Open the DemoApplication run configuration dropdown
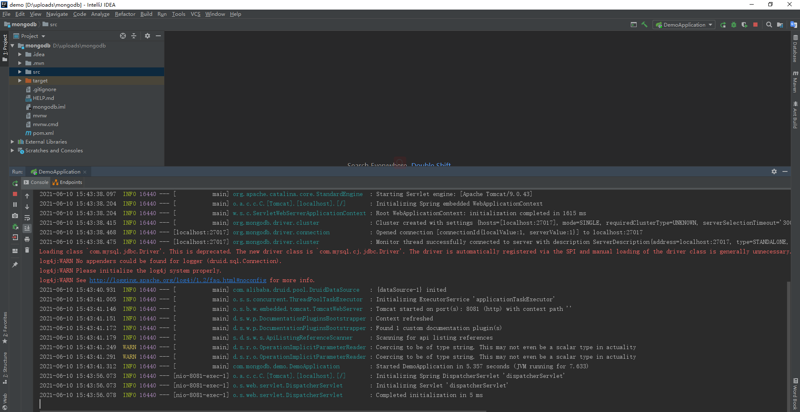Screen dimensions: 800x412 point(684,25)
